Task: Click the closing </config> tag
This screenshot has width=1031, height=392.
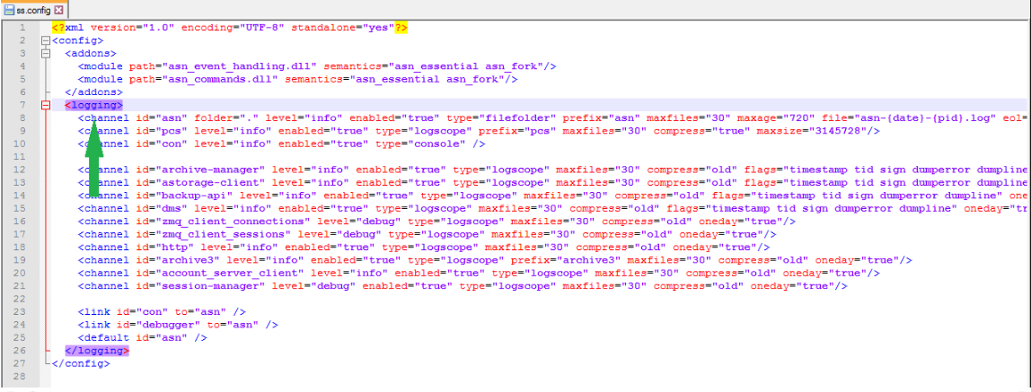Action: coord(81,364)
